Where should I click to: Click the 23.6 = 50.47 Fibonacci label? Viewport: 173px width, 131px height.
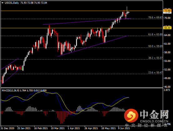tap(155, 73)
